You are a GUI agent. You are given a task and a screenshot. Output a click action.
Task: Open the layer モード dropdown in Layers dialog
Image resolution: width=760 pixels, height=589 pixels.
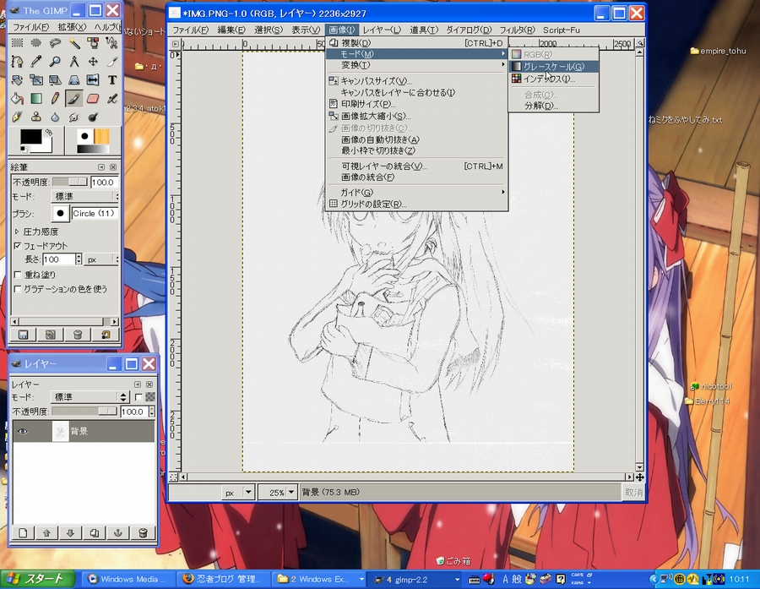tap(90, 397)
